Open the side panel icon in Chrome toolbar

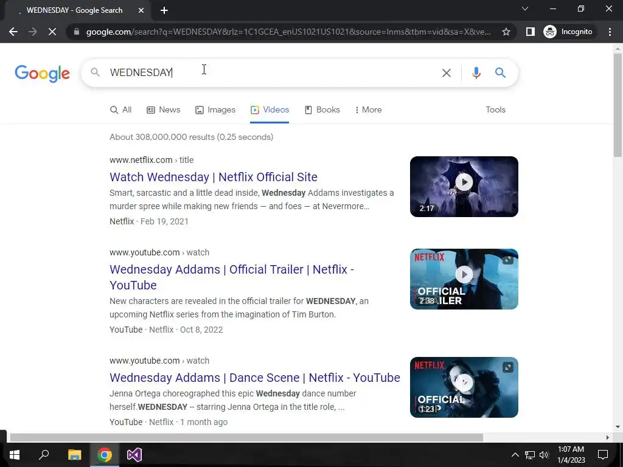pos(530,32)
